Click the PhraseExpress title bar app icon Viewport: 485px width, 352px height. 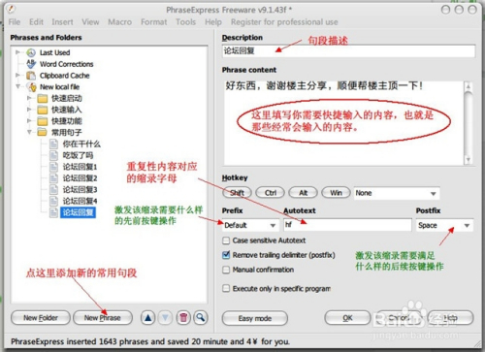click(11, 9)
